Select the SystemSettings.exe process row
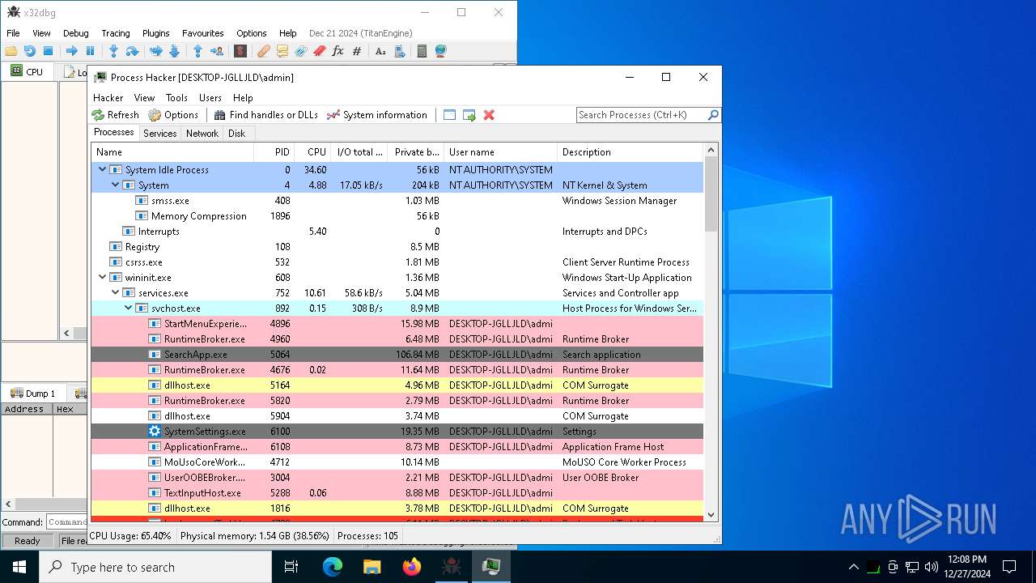The width and height of the screenshot is (1036, 583). [397, 432]
